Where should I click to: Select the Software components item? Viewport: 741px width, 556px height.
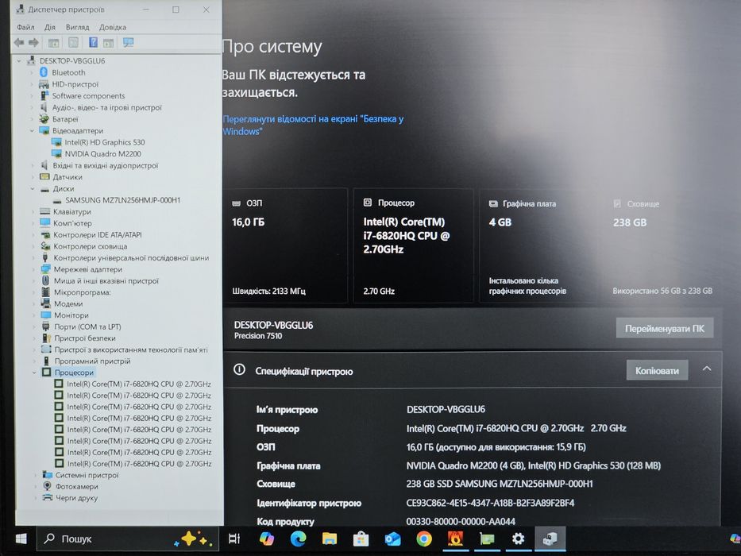click(88, 95)
